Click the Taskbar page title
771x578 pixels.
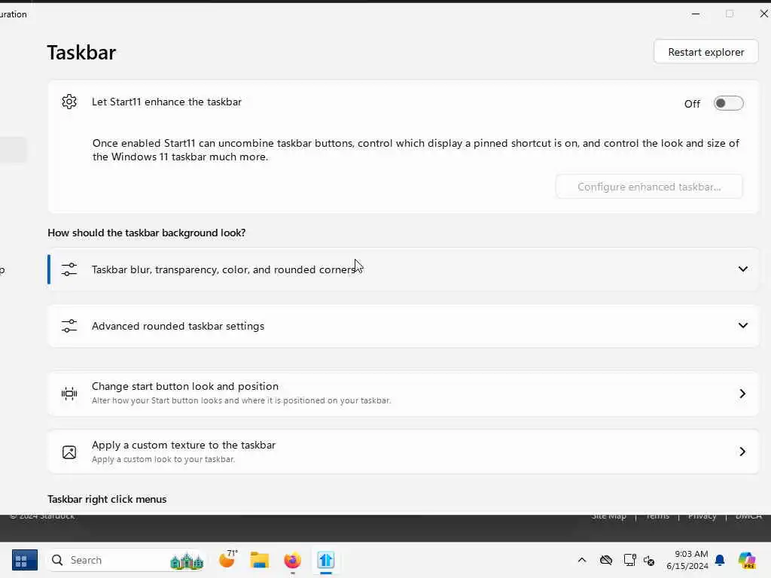[81, 53]
